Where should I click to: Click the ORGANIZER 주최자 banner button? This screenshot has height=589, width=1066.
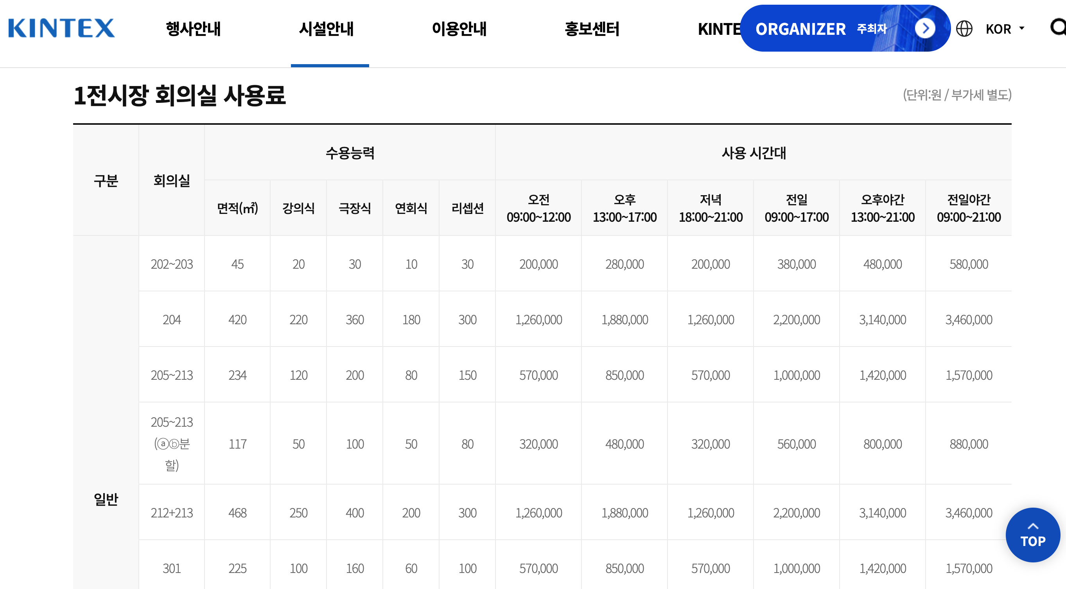820,29
